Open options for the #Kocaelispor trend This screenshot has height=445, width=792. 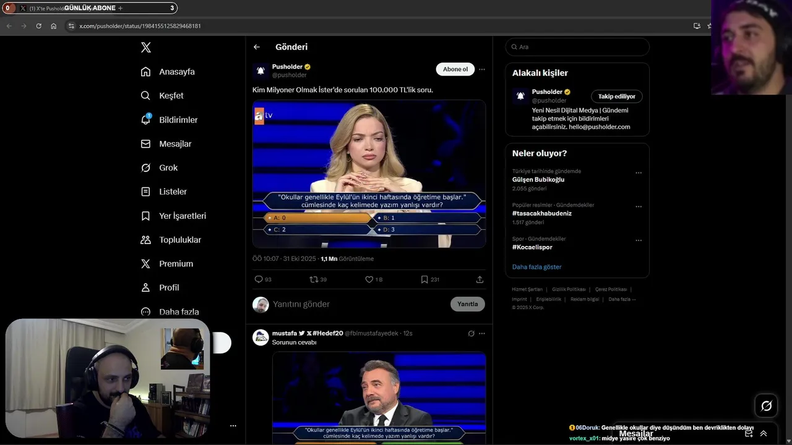tap(639, 240)
